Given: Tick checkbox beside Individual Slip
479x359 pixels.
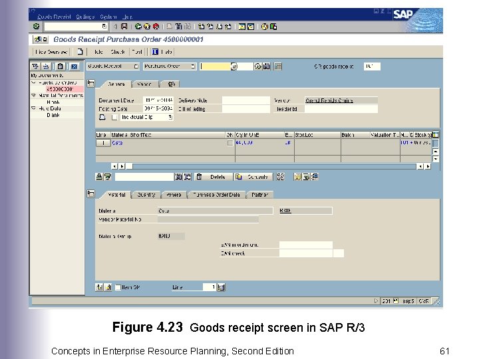Looking at the screenshot, I should pyautogui.click(x=114, y=117).
